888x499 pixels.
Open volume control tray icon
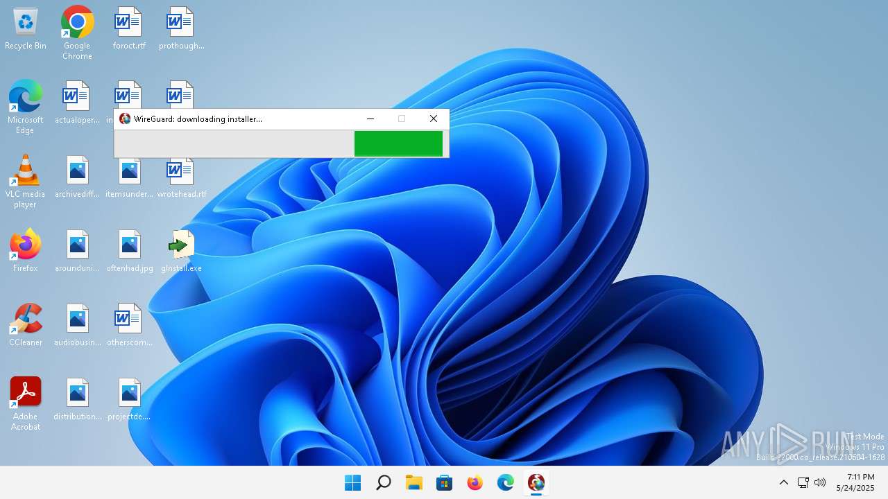[820, 482]
